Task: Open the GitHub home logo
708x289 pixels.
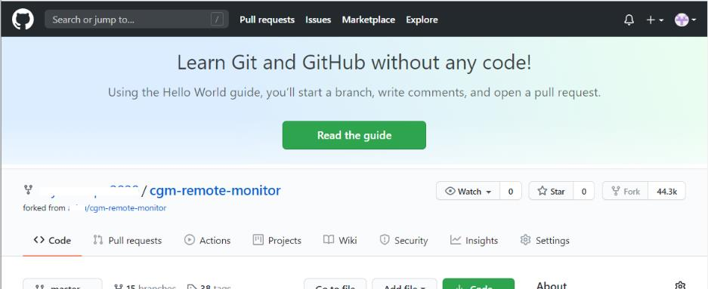Action: click(23, 20)
